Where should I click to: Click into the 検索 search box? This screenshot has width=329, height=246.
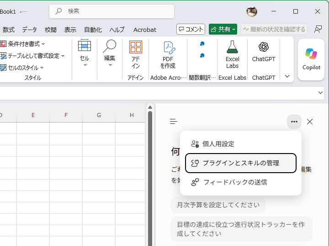(112, 11)
